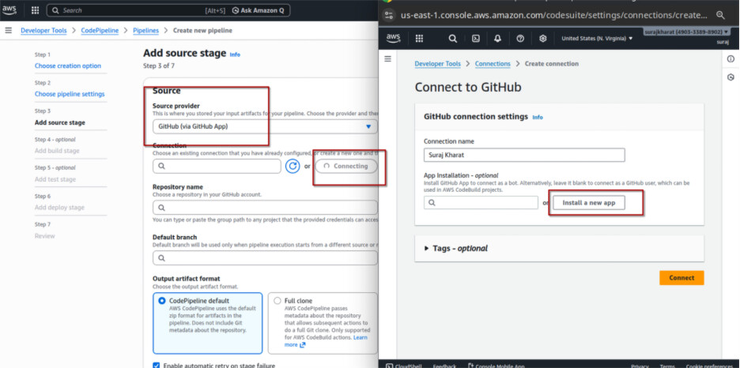Click the search icon in Repository name field
Screen dimensions: 740x368
[x=161, y=208]
